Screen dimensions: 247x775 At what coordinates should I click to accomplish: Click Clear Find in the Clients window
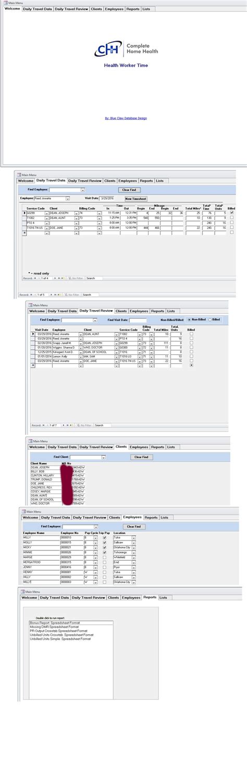pyautogui.click(x=141, y=457)
